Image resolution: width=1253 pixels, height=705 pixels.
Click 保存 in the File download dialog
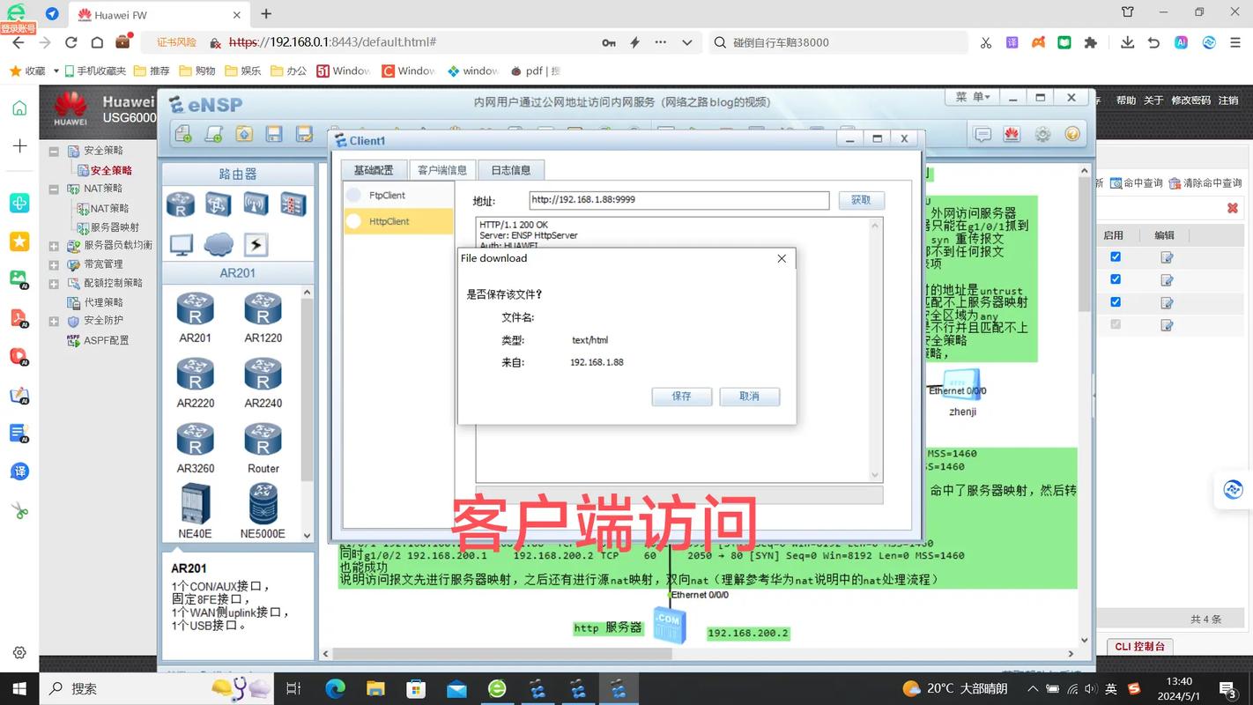click(681, 397)
